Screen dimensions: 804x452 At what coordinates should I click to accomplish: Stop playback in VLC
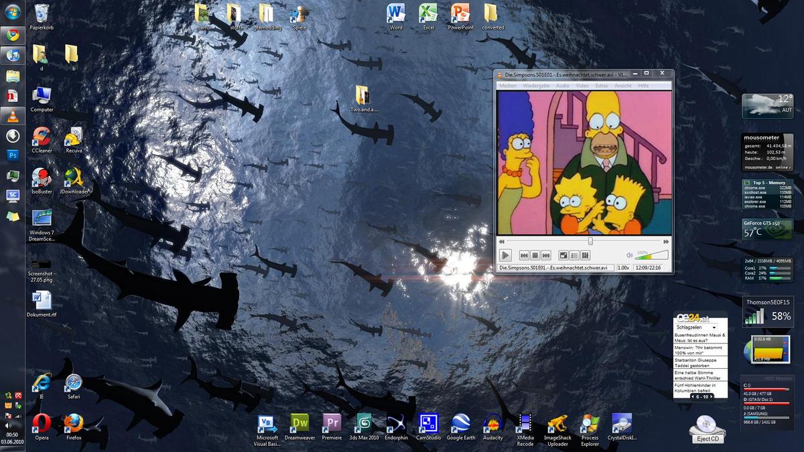pyautogui.click(x=535, y=255)
